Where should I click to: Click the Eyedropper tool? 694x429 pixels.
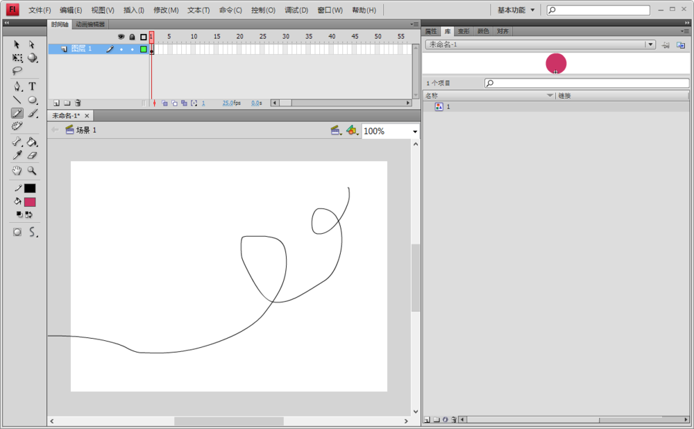click(x=17, y=155)
